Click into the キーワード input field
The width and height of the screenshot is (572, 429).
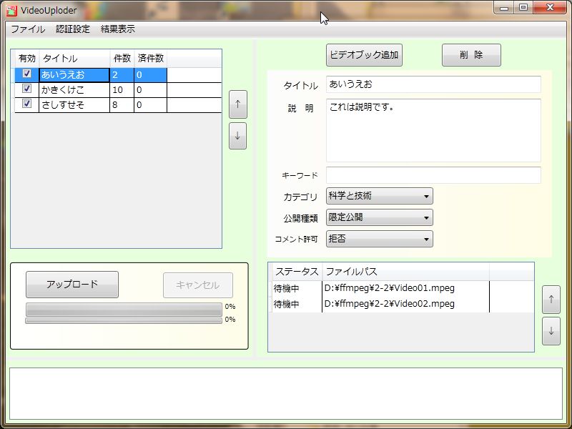[x=433, y=175]
